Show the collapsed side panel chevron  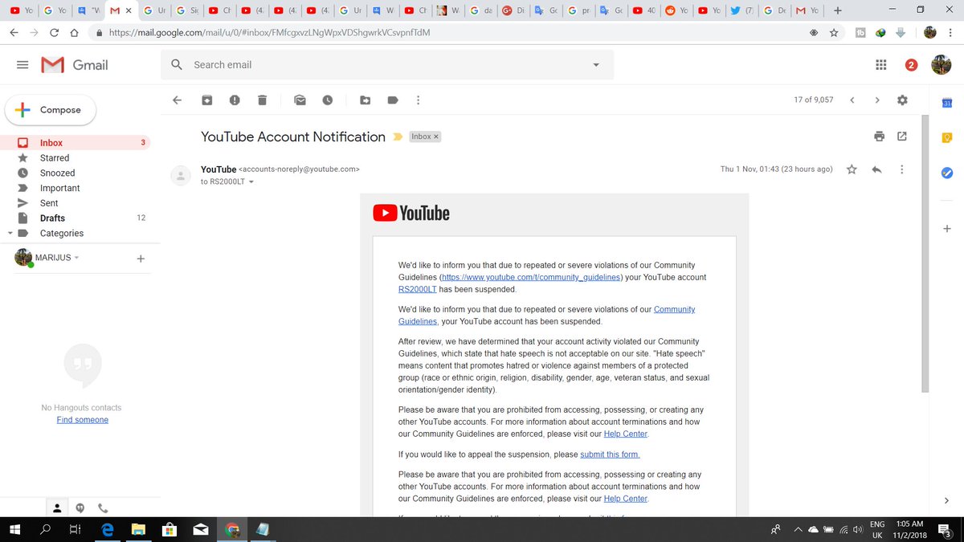pyautogui.click(x=947, y=501)
